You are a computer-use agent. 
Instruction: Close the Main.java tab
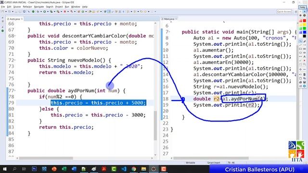coord(176,19)
